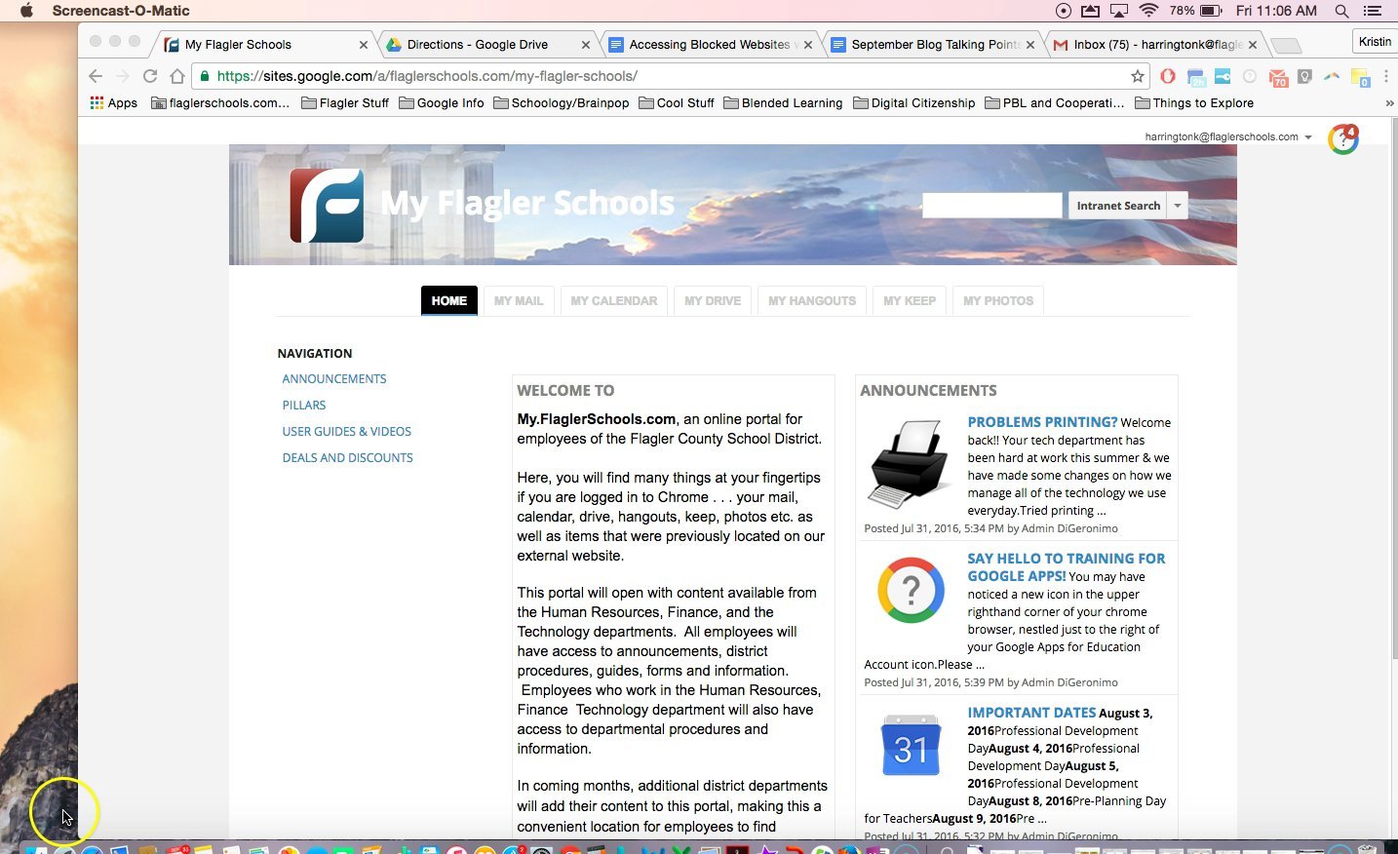Click the grey question mark extension icon
The width and height of the screenshot is (1398, 854).
click(1249, 76)
